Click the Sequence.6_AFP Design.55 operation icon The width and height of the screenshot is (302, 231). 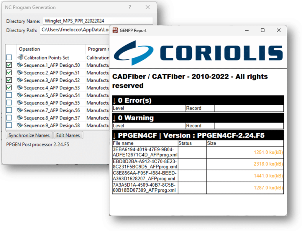[x=20, y=103]
